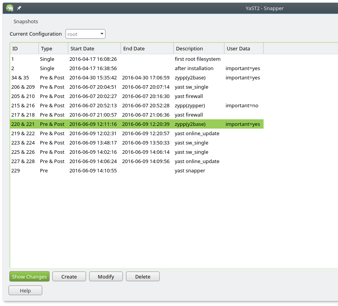Image resolution: width=338 pixels, height=306 pixels.
Task: Click the 'YaST2 - Snapper' window title
Action: (264, 8)
